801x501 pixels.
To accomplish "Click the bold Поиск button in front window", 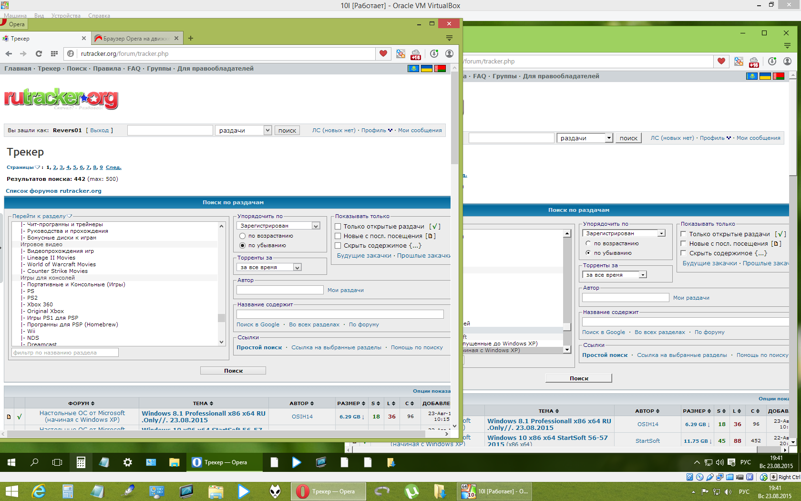I will [233, 371].
